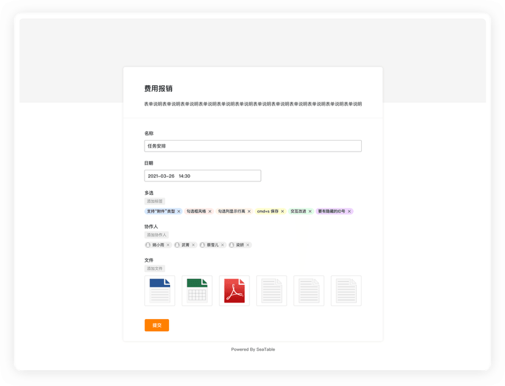505x386 pixels.
Task: Submit the form with 提交
Action: (157, 325)
